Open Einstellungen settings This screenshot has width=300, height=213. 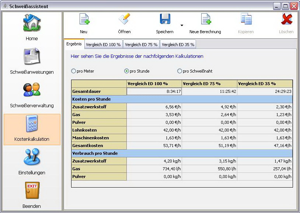coord(32,157)
